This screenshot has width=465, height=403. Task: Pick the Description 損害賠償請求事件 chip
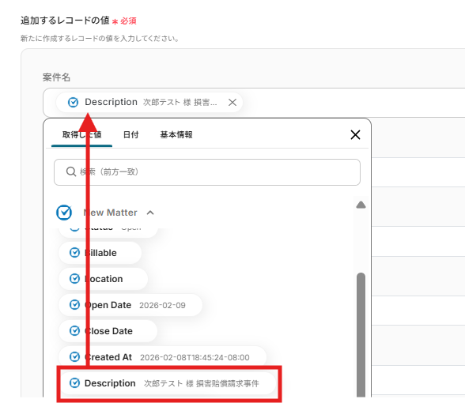click(168, 383)
